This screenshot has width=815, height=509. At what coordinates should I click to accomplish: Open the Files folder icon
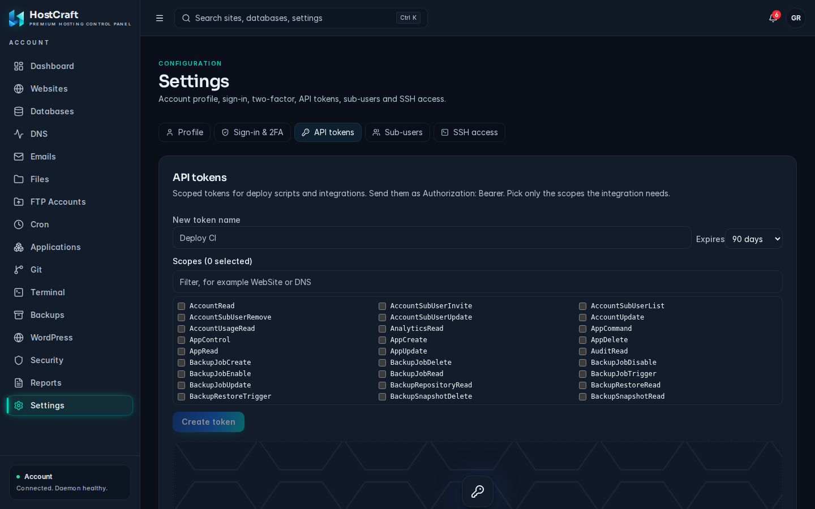coord(19,179)
